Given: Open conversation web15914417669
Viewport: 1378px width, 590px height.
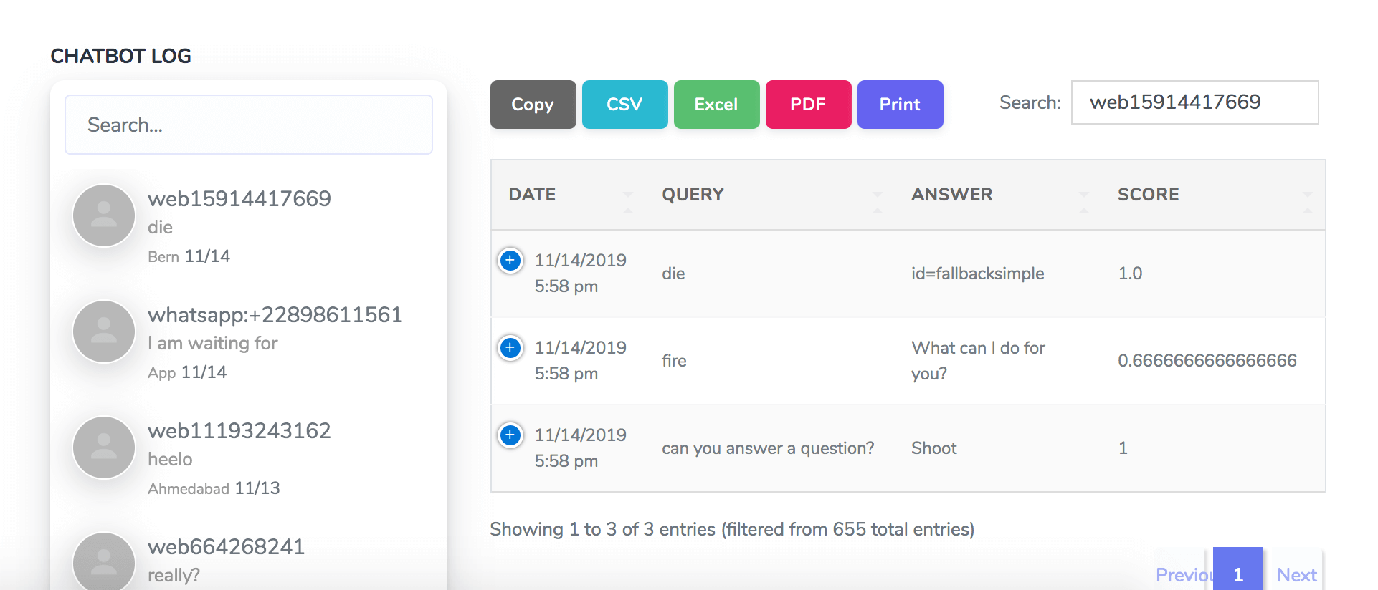Looking at the screenshot, I should pos(249,226).
